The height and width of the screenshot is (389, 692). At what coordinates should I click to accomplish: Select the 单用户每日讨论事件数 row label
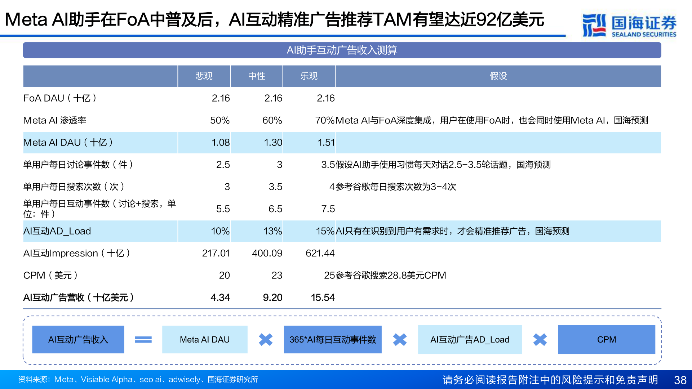79,165
